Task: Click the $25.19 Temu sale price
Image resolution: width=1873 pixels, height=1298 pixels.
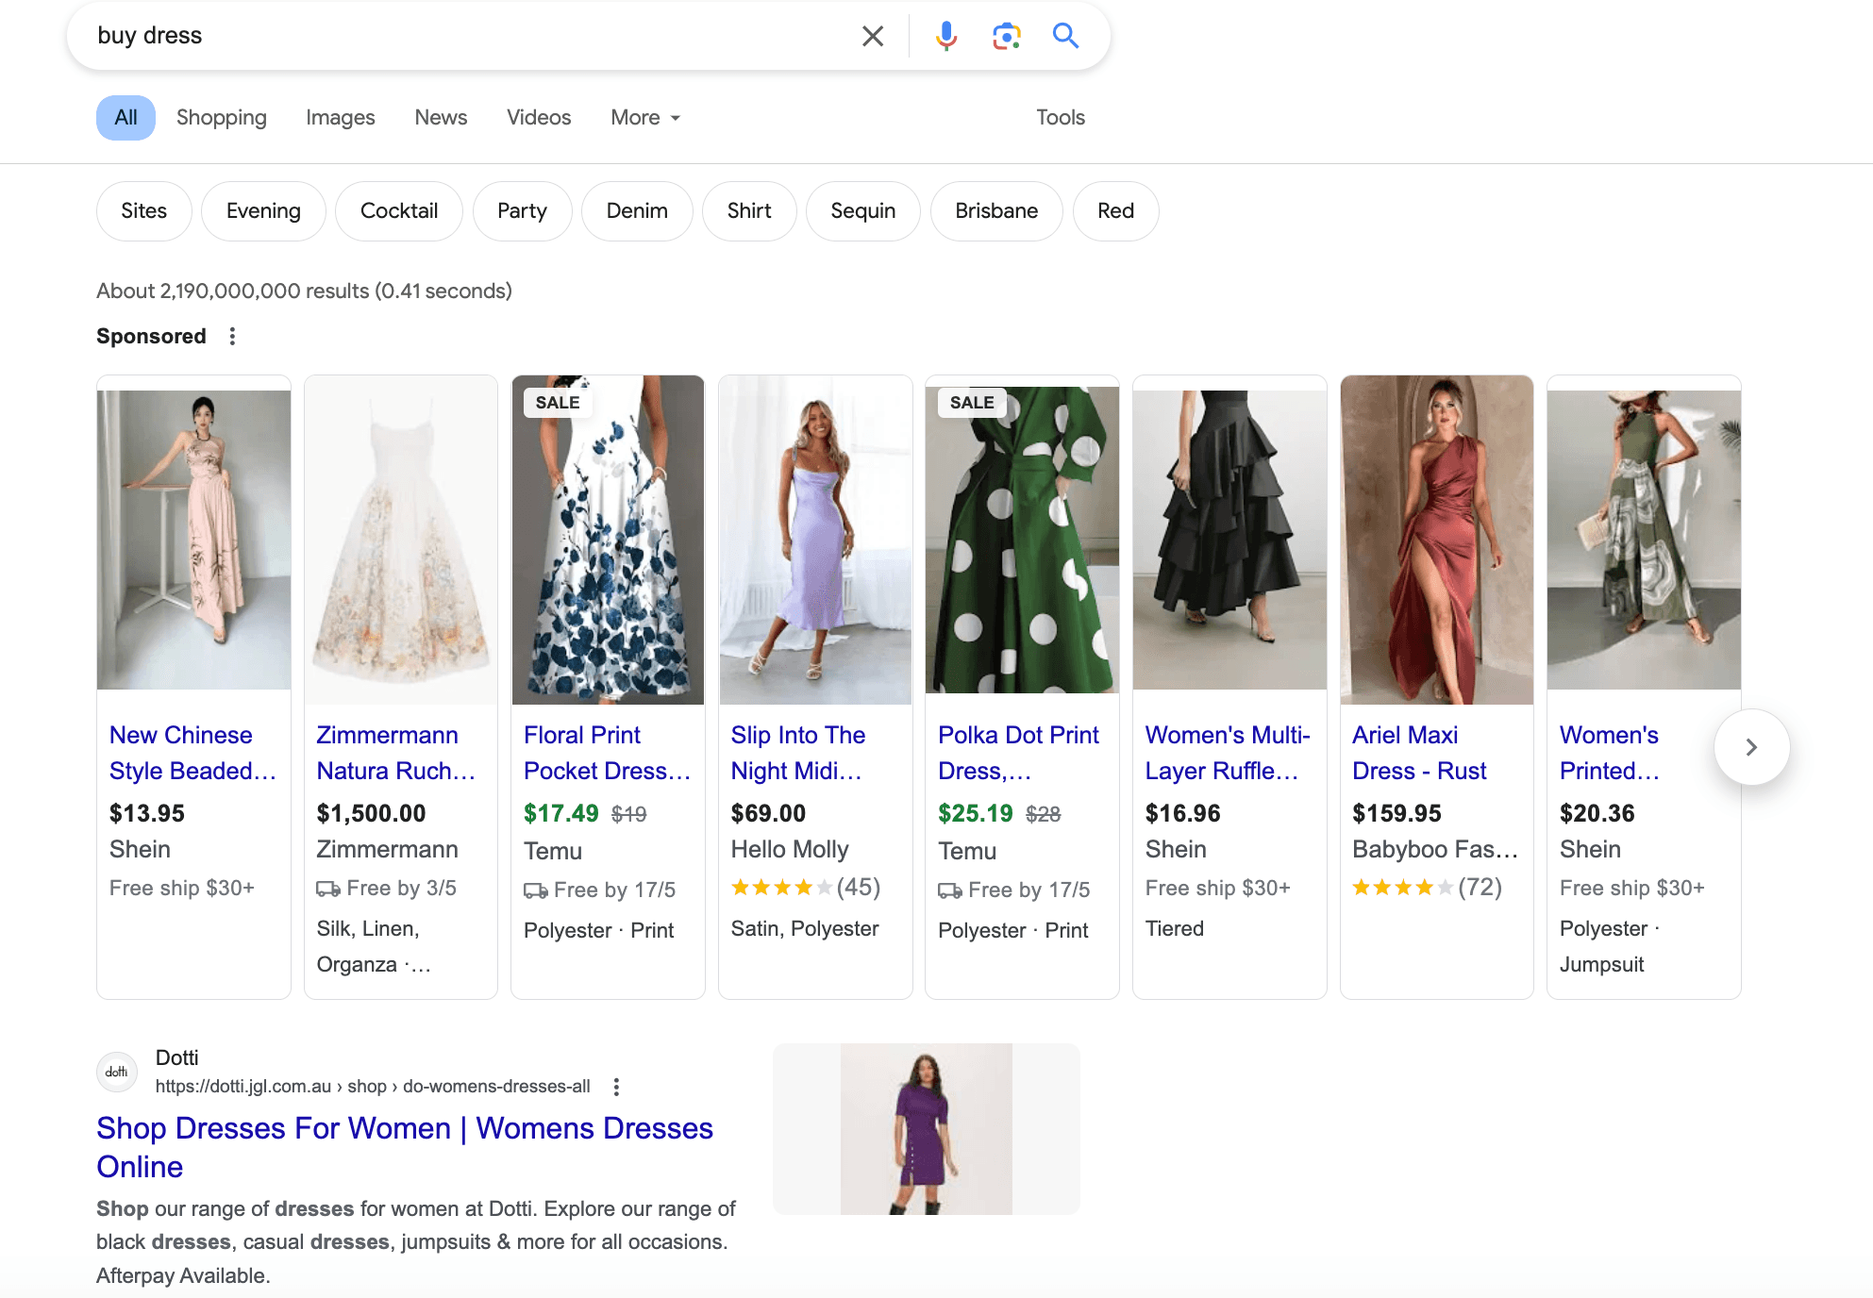Action: pyautogui.click(x=976, y=813)
